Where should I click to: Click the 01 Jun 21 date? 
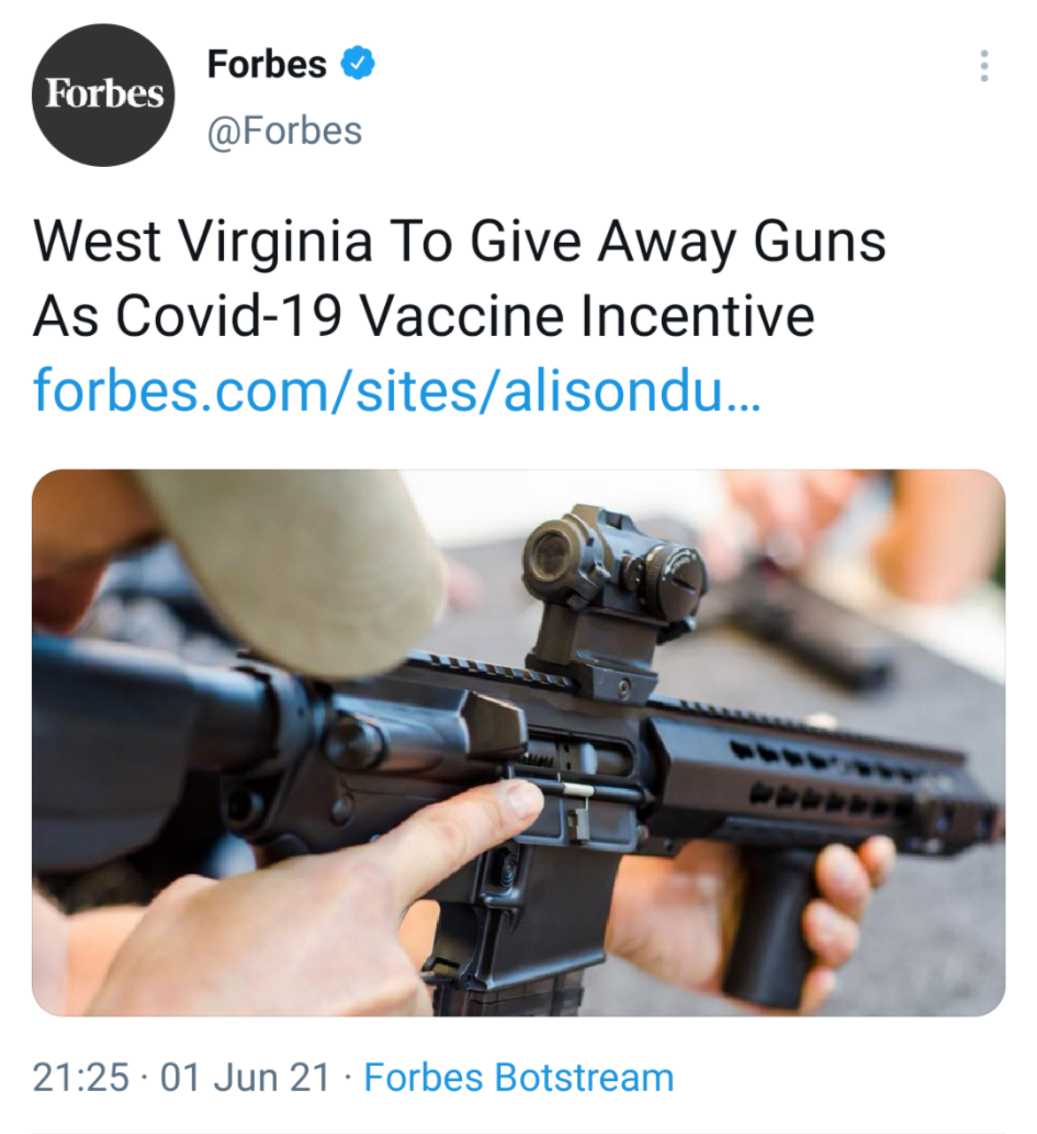click(x=245, y=1077)
